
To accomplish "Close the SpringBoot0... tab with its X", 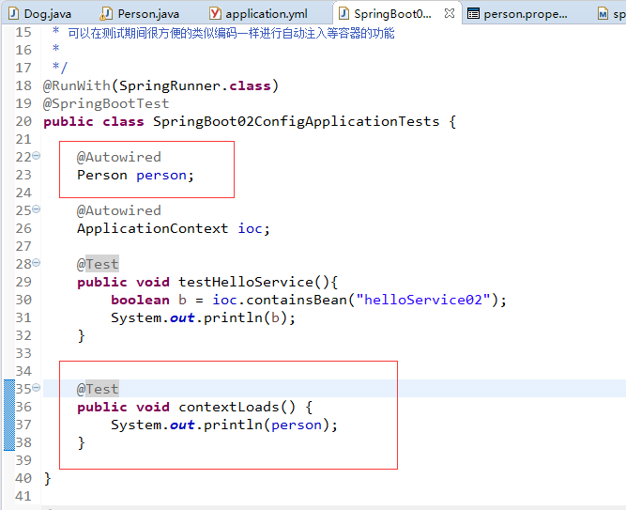I will click(x=450, y=13).
